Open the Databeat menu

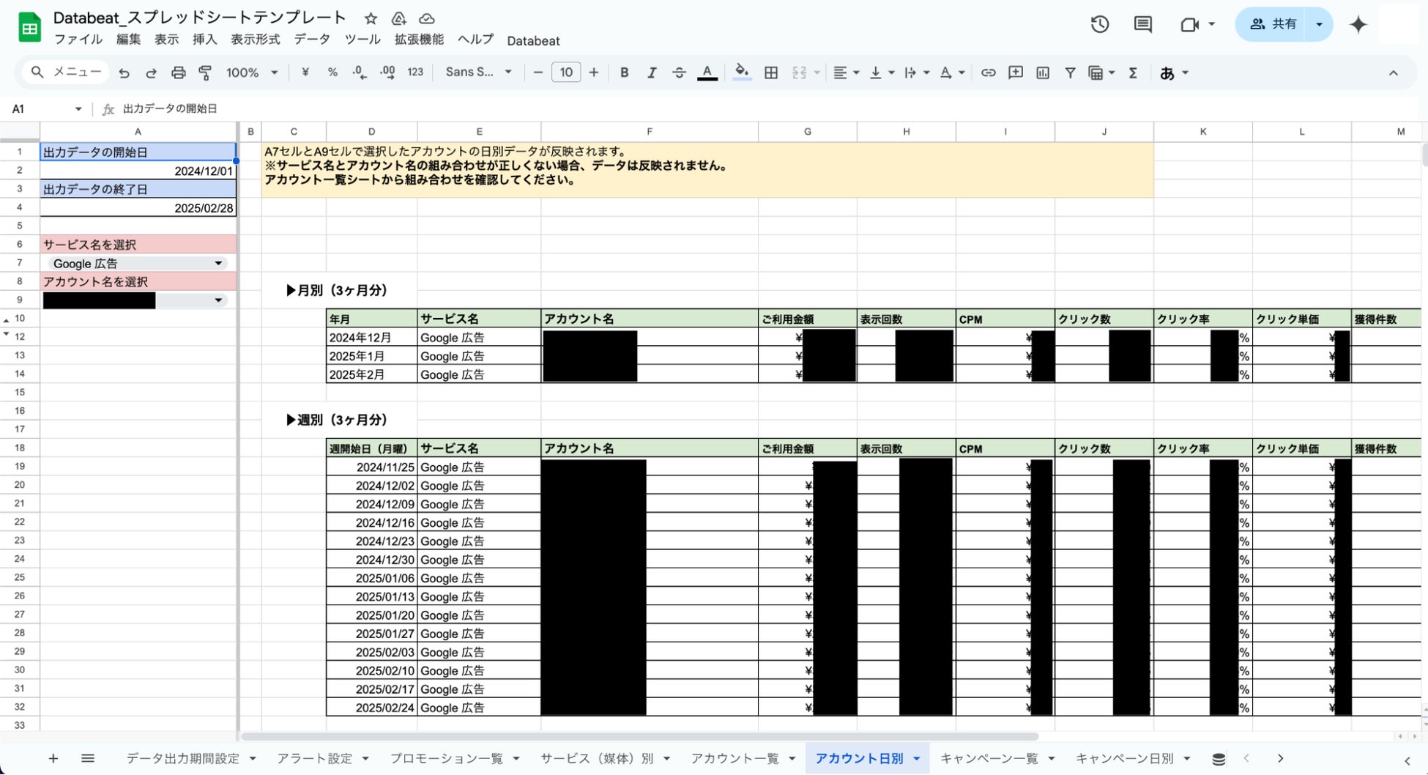(533, 41)
